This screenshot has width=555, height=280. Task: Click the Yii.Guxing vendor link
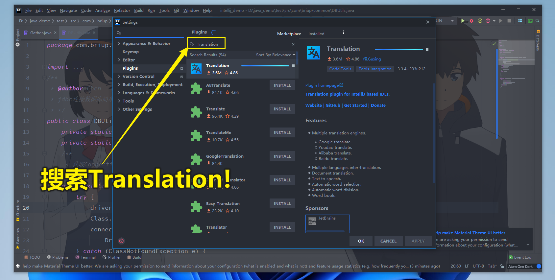click(372, 59)
